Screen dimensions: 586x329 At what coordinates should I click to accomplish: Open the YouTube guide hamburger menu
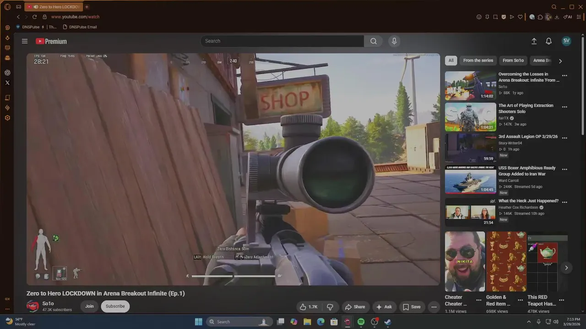(25, 41)
